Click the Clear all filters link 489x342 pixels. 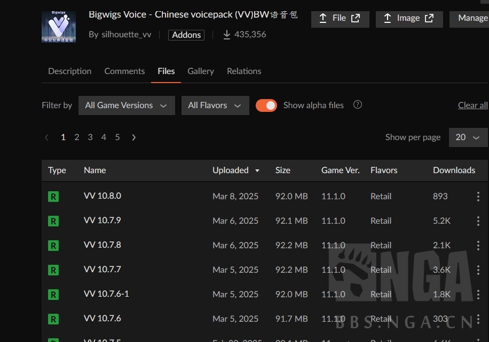pyautogui.click(x=472, y=105)
